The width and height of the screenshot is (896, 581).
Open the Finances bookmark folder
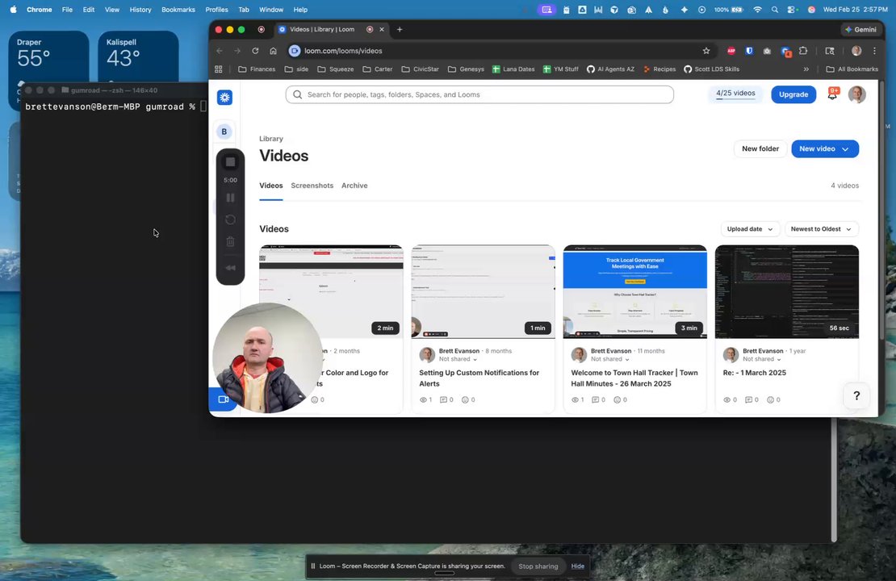point(257,69)
